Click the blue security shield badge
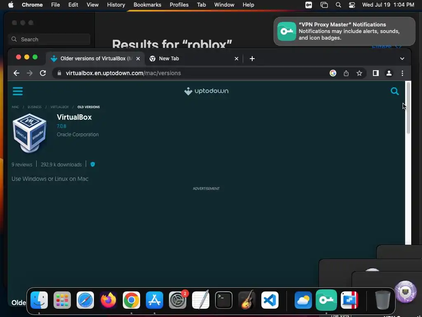The image size is (422, 317). pyautogui.click(x=93, y=164)
